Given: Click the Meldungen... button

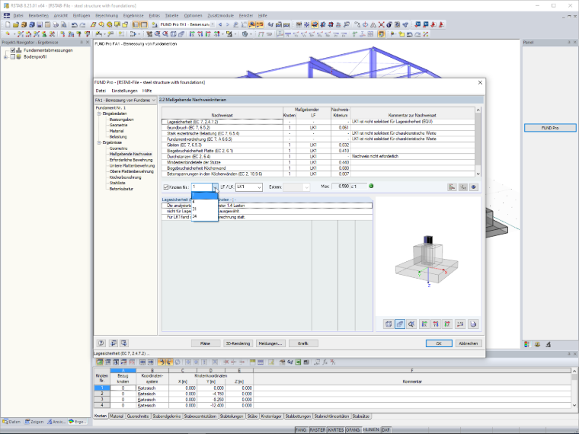Looking at the screenshot, I should (270, 343).
